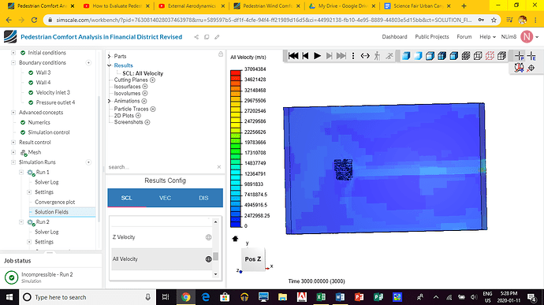Screen dimensions: 544x305
Task: Open the Help dropdown menu
Action: (487, 37)
